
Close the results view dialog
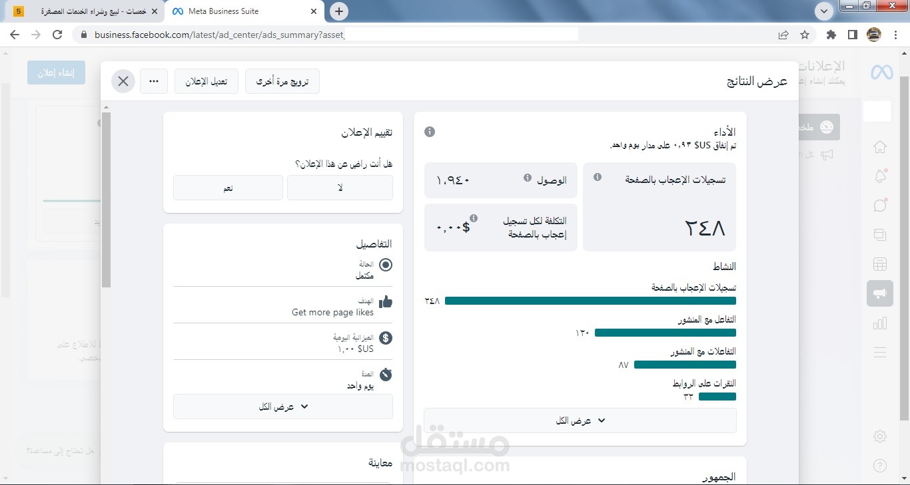coord(123,81)
